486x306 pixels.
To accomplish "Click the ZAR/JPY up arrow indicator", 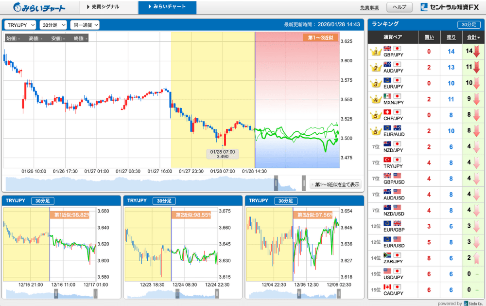I will point(476,257).
